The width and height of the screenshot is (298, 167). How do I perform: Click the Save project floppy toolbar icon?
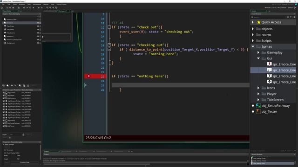tap(13, 8)
